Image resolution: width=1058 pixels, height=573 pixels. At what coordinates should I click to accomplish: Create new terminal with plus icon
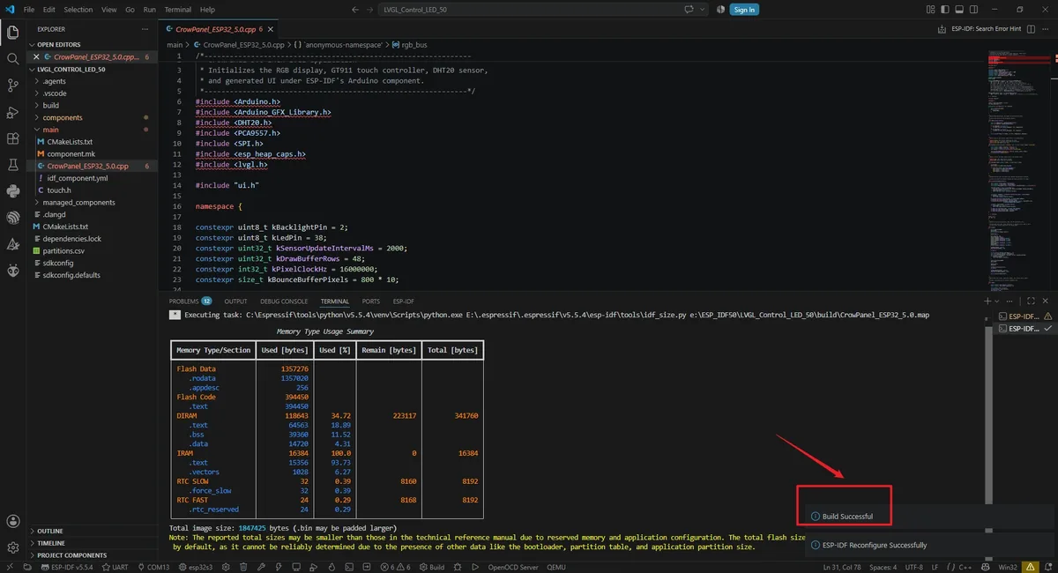click(x=987, y=301)
